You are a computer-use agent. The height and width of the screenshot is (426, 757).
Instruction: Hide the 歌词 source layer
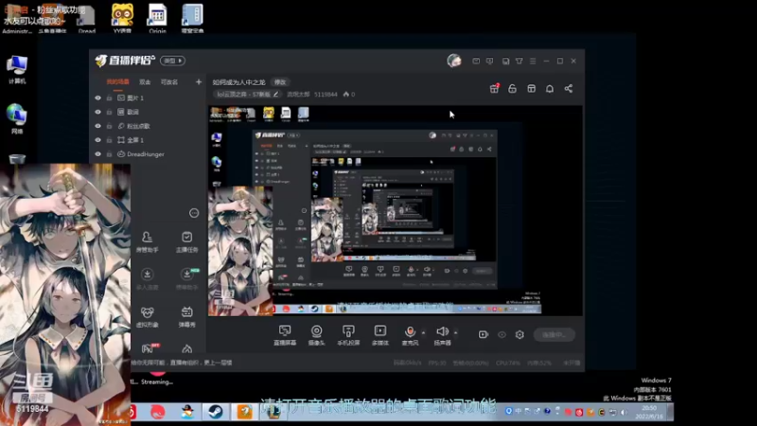[98, 112]
